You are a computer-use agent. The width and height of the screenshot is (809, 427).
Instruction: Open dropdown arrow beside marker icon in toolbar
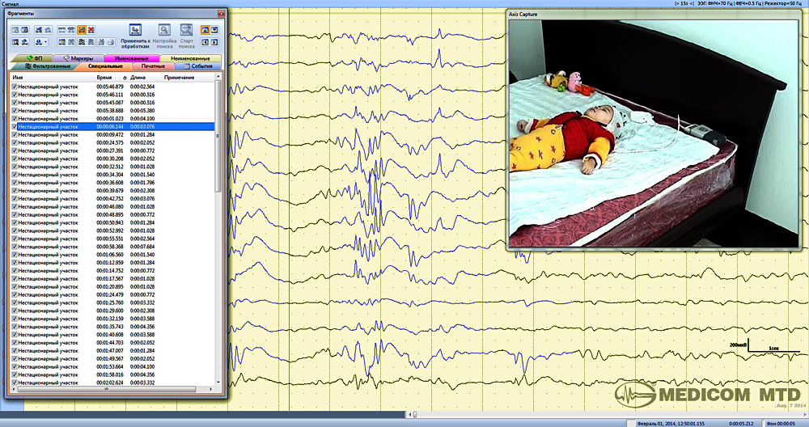pos(46,41)
